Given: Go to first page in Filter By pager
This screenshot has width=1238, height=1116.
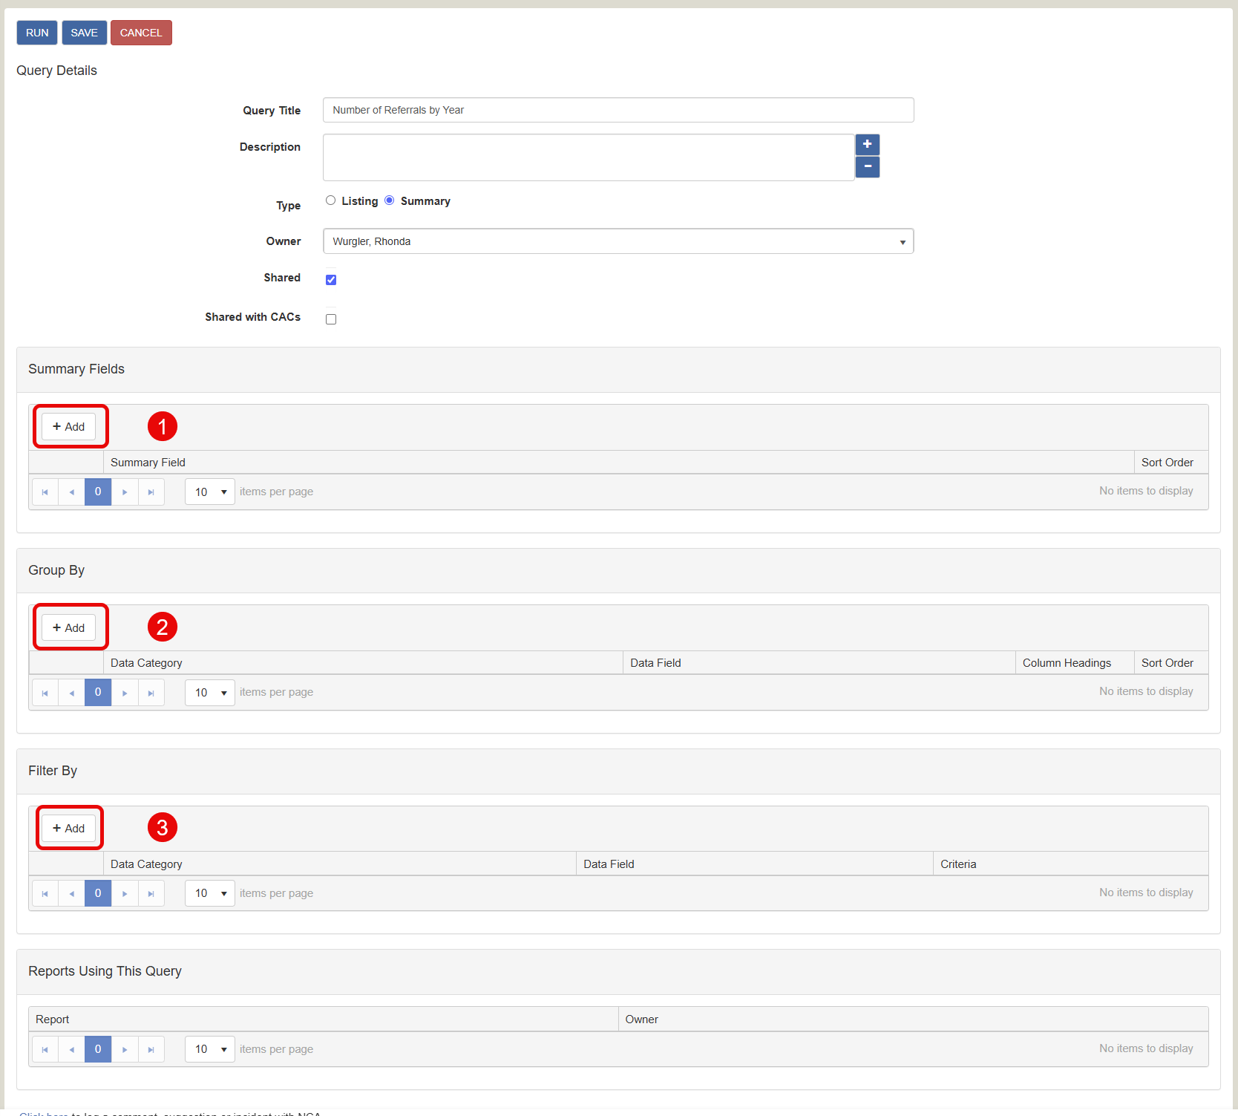Looking at the screenshot, I should (45, 893).
